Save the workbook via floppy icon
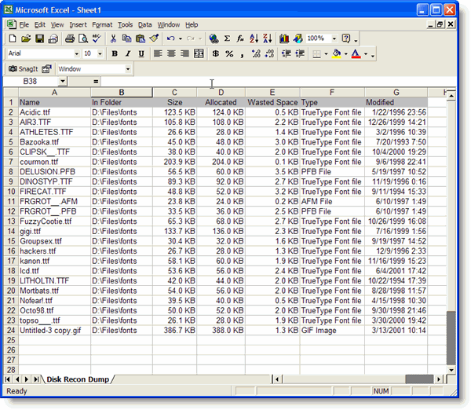 40,38
